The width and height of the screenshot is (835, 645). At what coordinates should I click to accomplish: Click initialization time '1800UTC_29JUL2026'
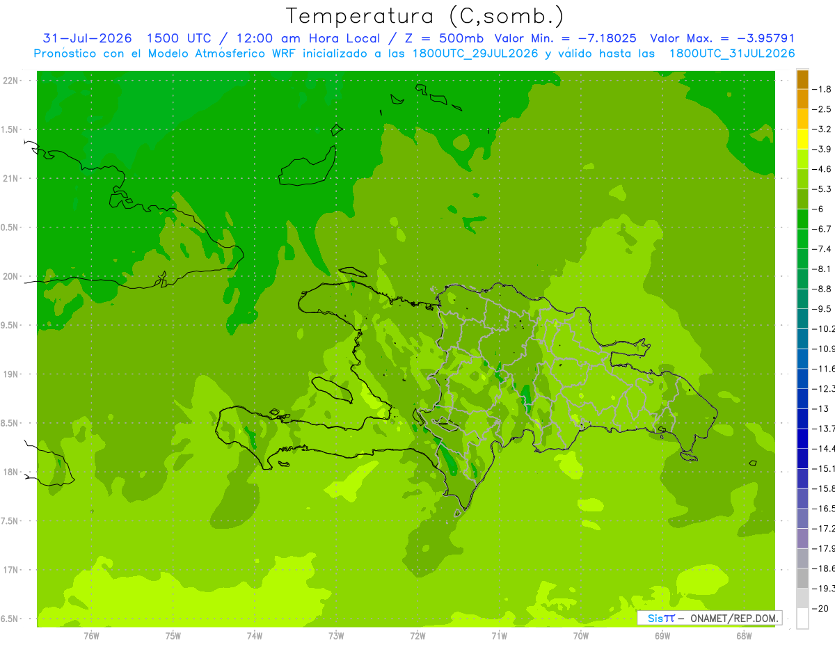point(476,54)
